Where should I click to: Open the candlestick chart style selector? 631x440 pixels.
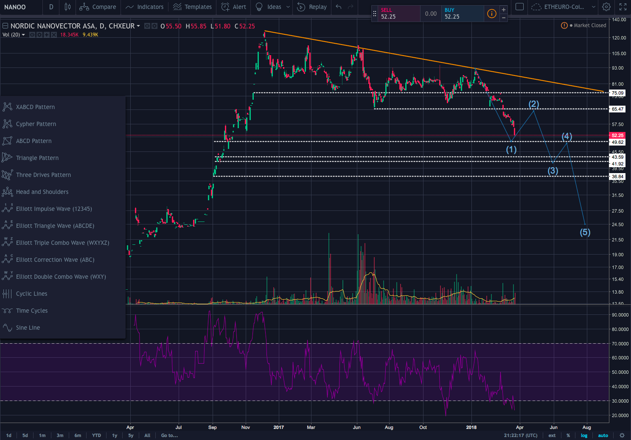tap(67, 7)
